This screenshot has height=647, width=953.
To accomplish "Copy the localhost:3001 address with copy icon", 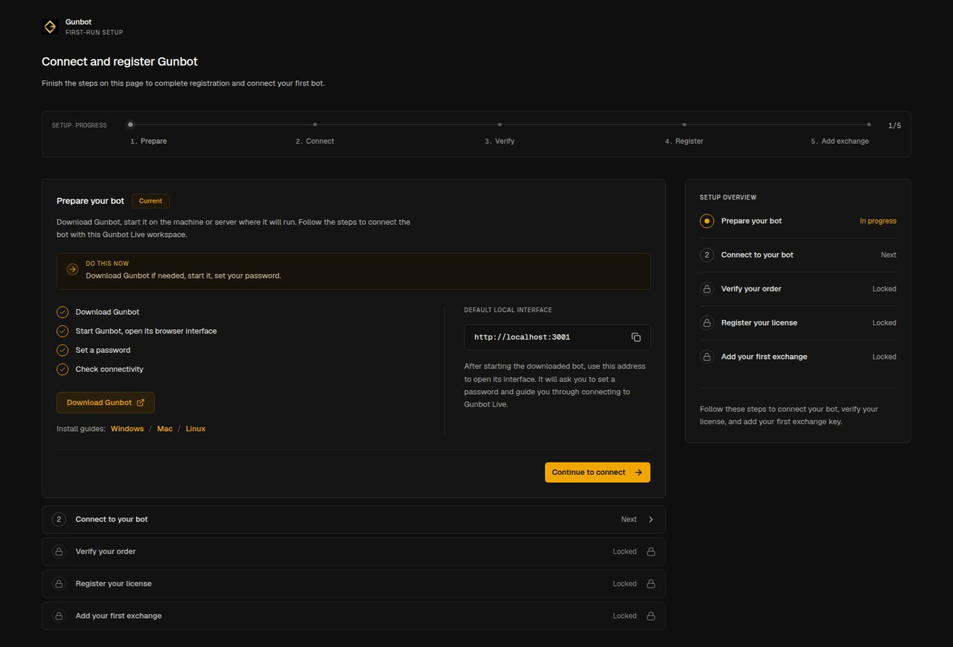I will [x=636, y=337].
